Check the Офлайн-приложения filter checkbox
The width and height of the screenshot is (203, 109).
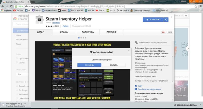click(x=17, y=86)
